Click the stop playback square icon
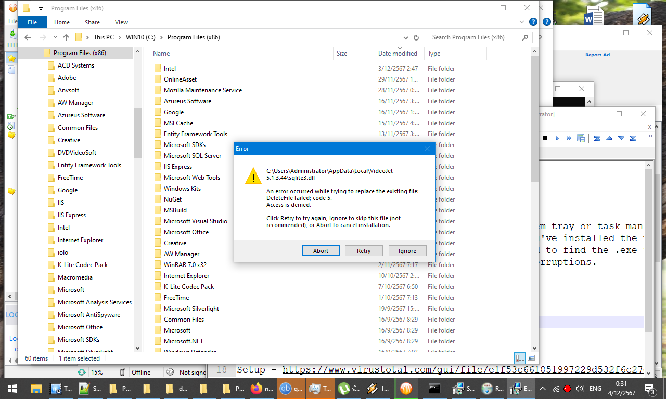This screenshot has width=666, height=399. pyautogui.click(x=545, y=138)
